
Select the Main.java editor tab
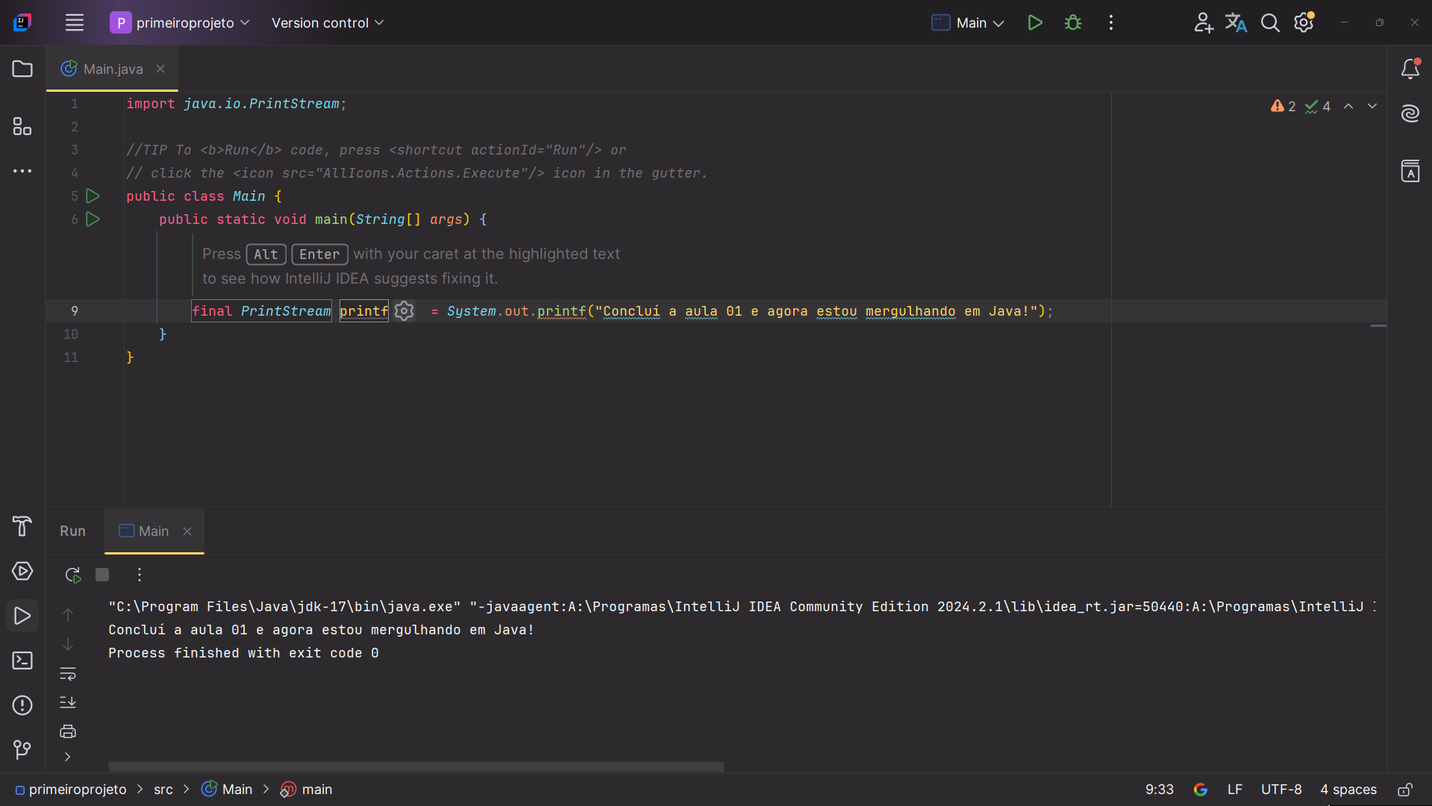[113, 69]
